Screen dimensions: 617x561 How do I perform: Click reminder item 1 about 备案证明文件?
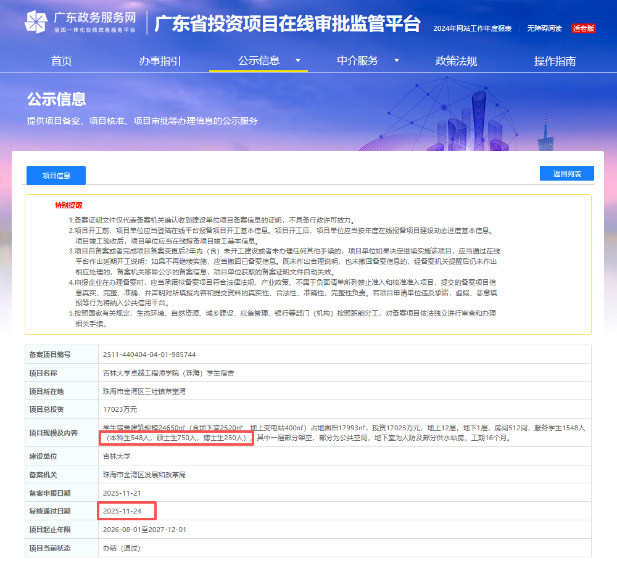212,220
